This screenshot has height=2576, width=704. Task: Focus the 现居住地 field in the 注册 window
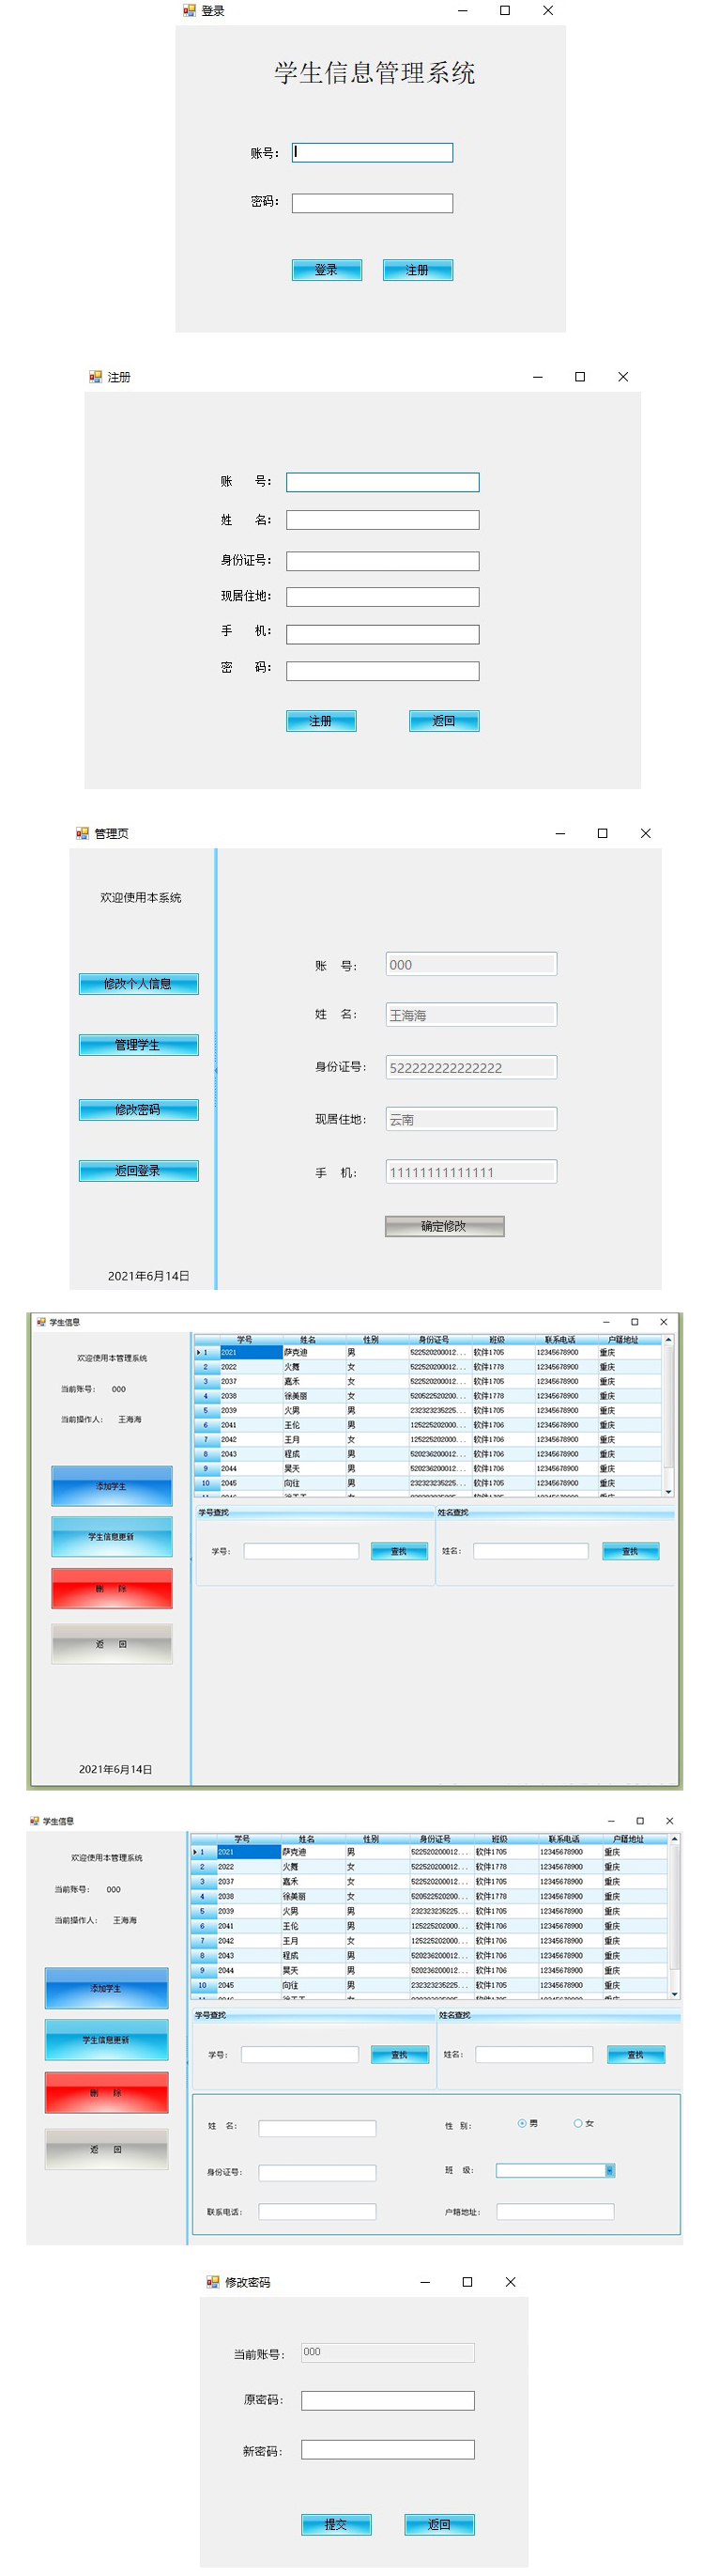[x=382, y=597]
